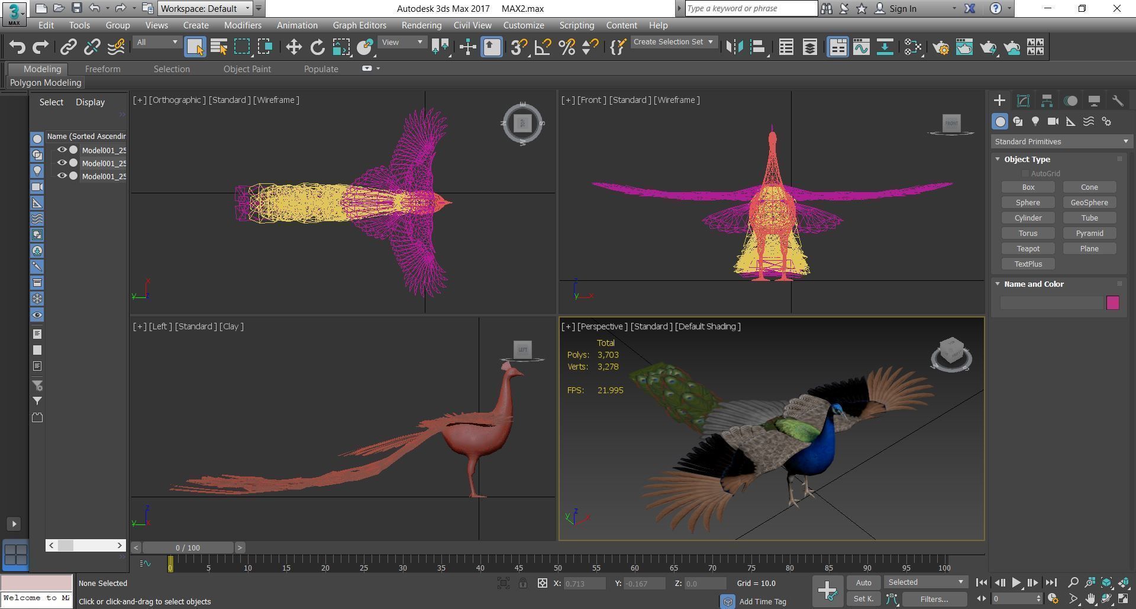The image size is (1136, 609).
Task: Switch to the Object Paint ribbon tab
Action: (x=247, y=69)
